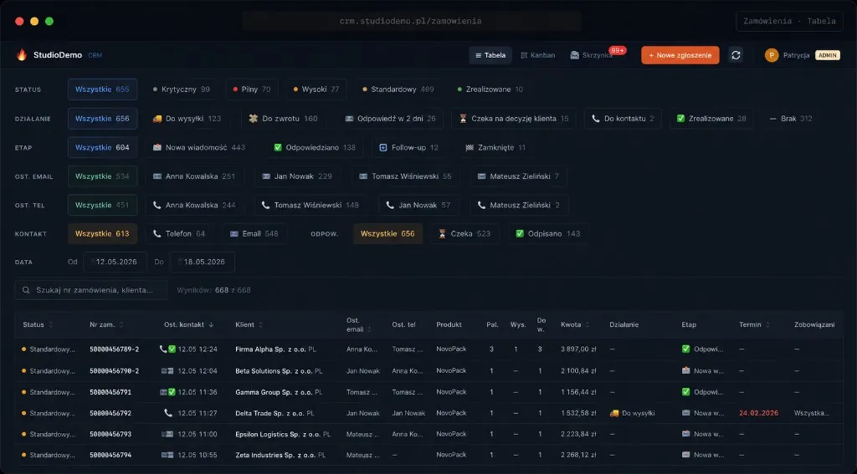Click the green check icon on Odpowiedziano filter
Viewport: 857px width, 474px height.
click(278, 147)
